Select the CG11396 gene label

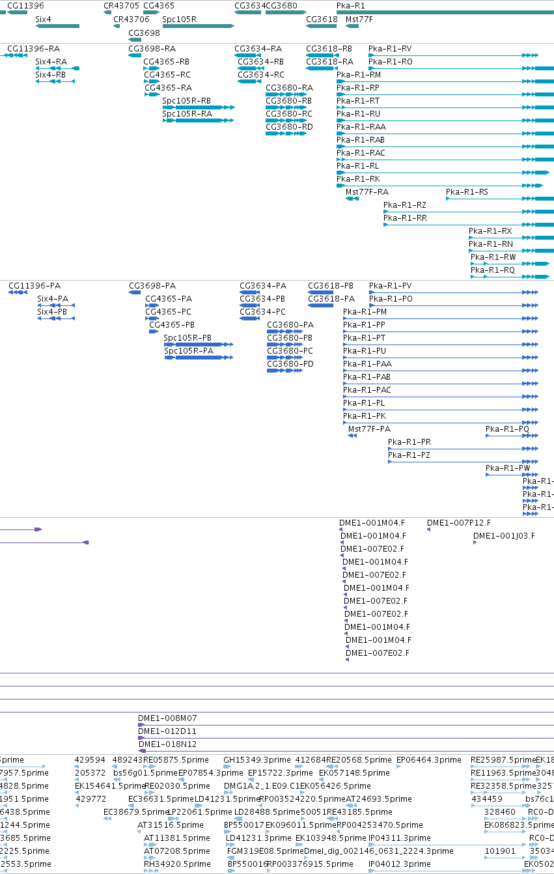pos(25,6)
